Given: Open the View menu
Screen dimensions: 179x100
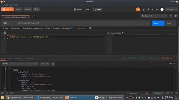Looking at the screenshot, I should 11,5.
